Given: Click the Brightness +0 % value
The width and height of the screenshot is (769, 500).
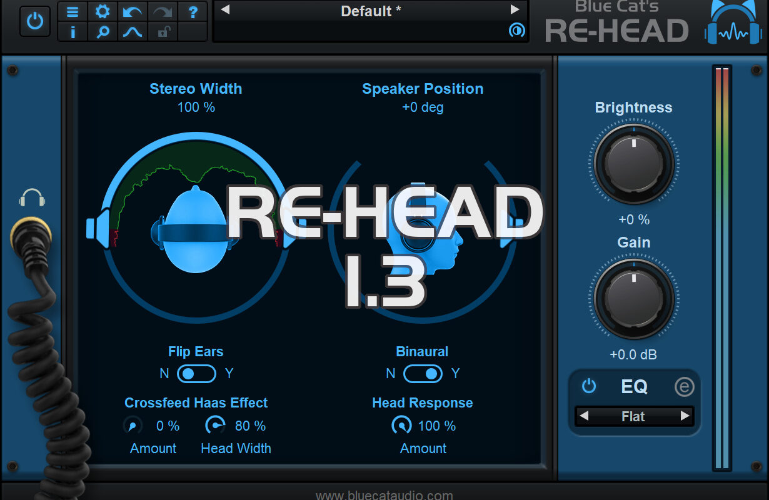Looking at the screenshot, I should (633, 220).
